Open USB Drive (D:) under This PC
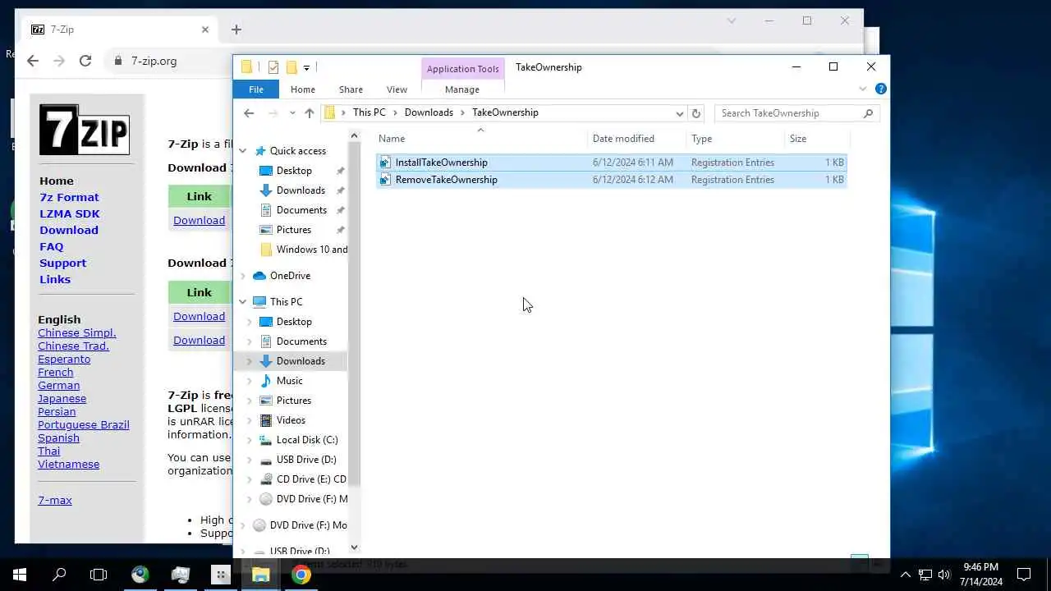Screen dimensions: 1051x591 tap(305, 460)
